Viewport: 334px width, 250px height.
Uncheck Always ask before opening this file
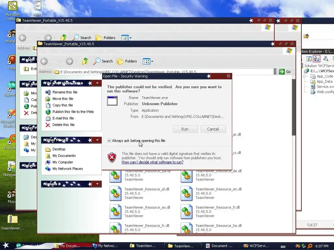(x=109, y=141)
